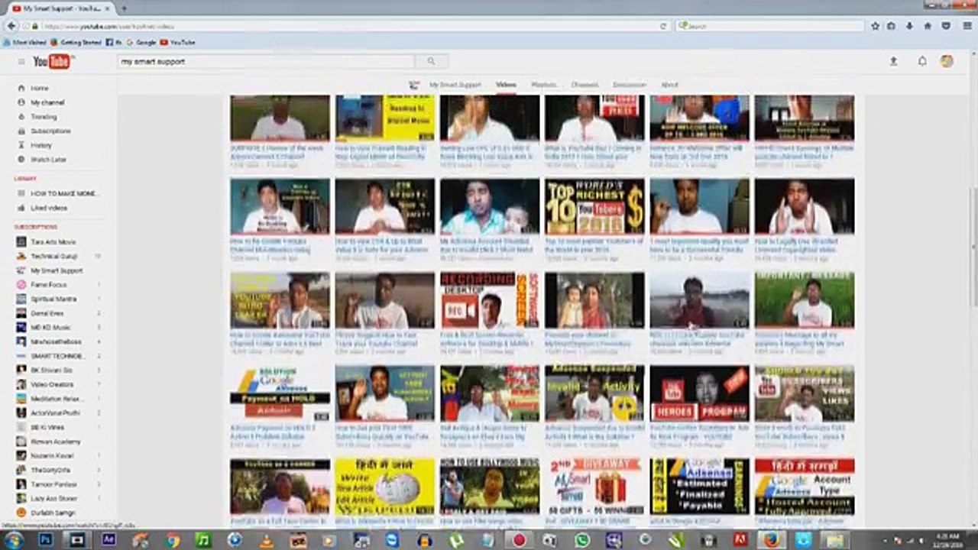
Task: Open the Recording Desktop Screen software thumbnail
Action: (490, 300)
